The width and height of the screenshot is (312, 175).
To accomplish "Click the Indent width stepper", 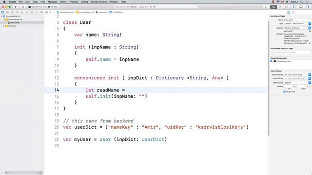I will (x=310, y=87).
